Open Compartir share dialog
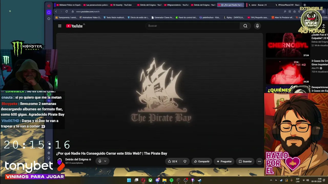Viewport: 328px width, 184px height. [x=202, y=162]
